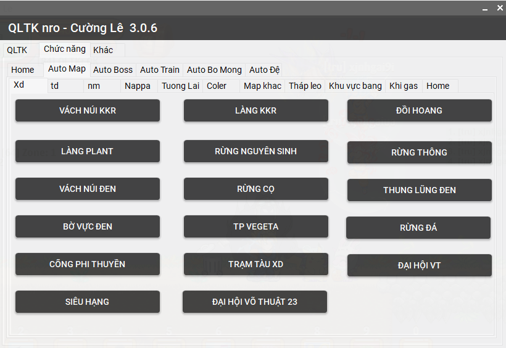
Task: Choose RỪNG NGUYÊN SINH map
Action: 256,151
